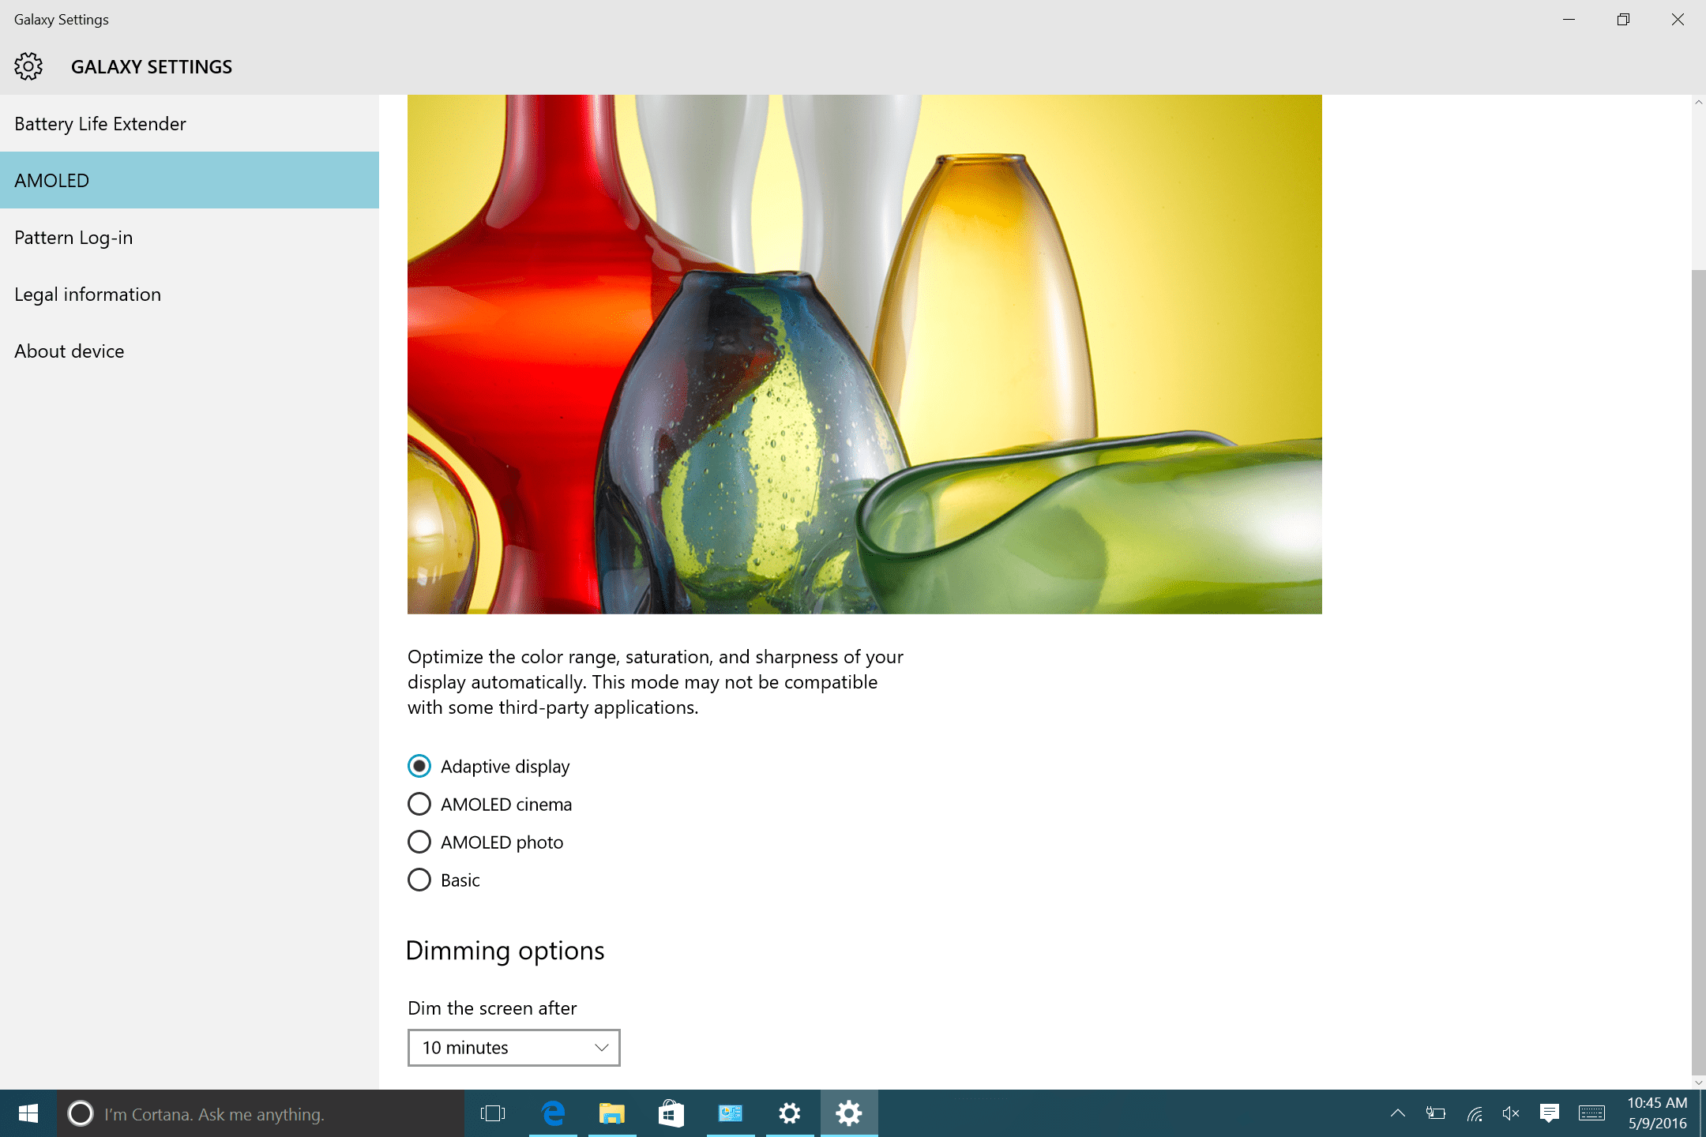The width and height of the screenshot is (1706, 1137).
Task: Open the Action Center notification icon
Action: (1549, 1113)
